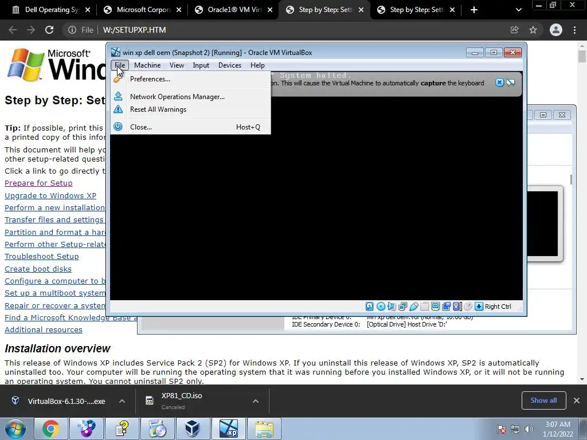Screen dimensions: 587x440
Task: Open the Help menu in VirtualBox
Action: coord(257,65)
